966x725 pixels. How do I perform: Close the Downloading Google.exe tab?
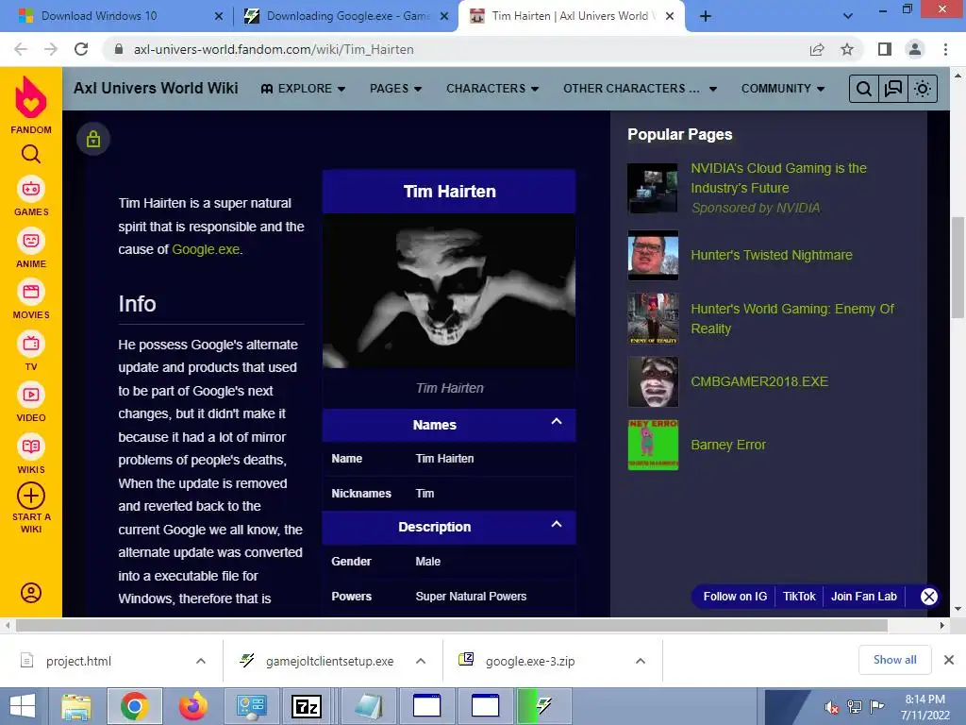[444, 16]
